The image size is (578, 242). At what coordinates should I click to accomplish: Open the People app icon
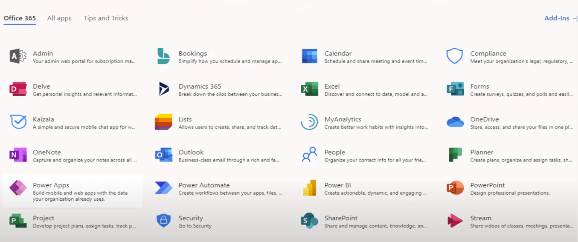click(x=309, y=155)
